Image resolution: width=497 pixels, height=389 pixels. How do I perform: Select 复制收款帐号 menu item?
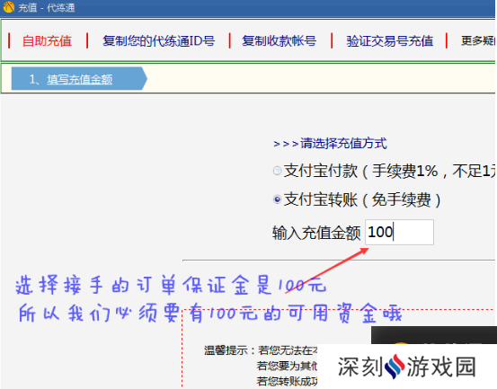279,40
